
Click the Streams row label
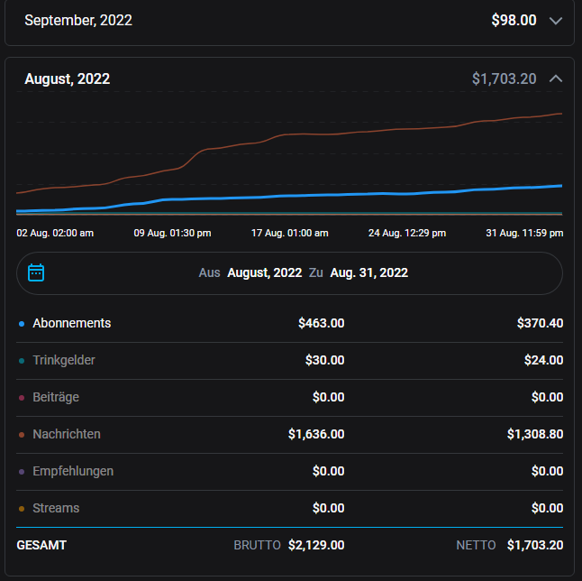tap(56, 508)
